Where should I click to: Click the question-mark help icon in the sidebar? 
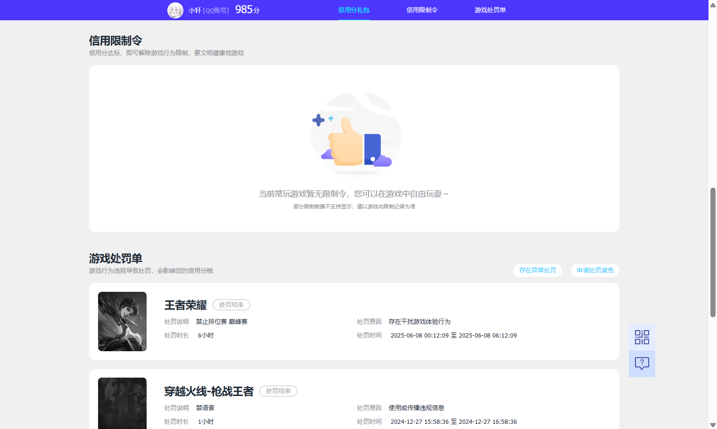pyautogui.click(x=641, y=363)
